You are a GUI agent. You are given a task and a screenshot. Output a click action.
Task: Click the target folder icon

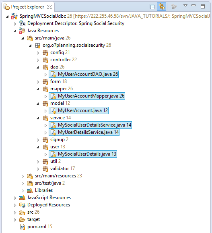[x=22, y=219]
